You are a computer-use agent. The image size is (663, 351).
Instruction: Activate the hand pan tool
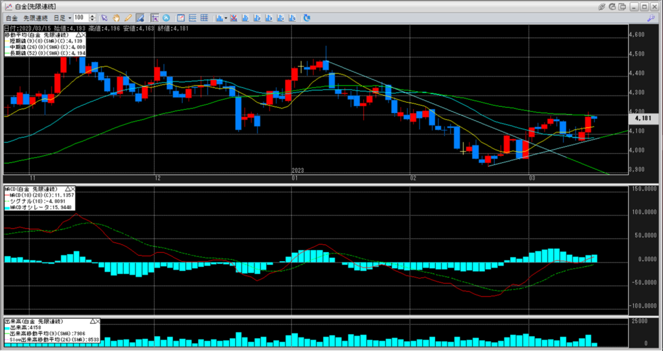117,17
